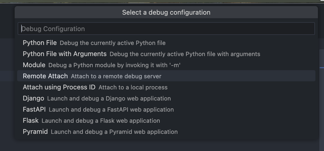Select the Pyramid debug configuration
Viewport: 324px width, 151px height.
(35, 132)
